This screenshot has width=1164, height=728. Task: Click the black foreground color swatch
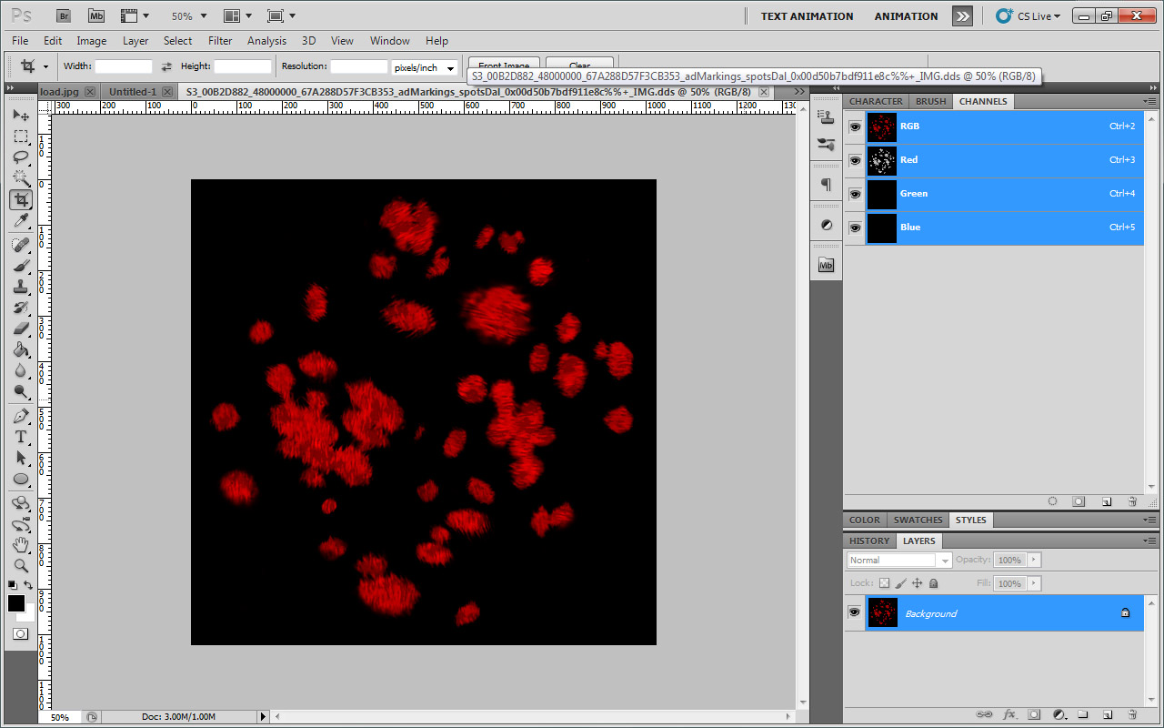coord(16,603)
